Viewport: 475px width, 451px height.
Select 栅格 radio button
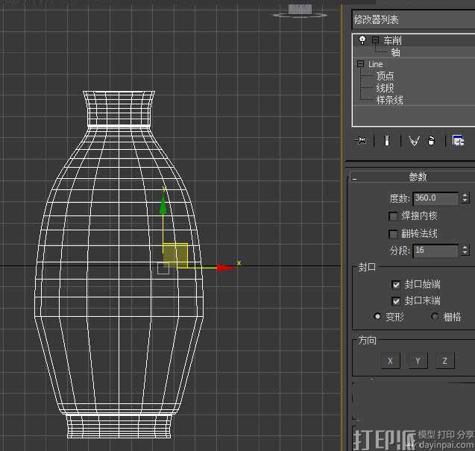(435, 317)
